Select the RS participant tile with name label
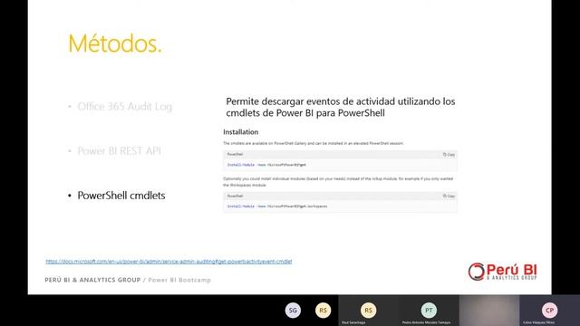 pos(368,311)
